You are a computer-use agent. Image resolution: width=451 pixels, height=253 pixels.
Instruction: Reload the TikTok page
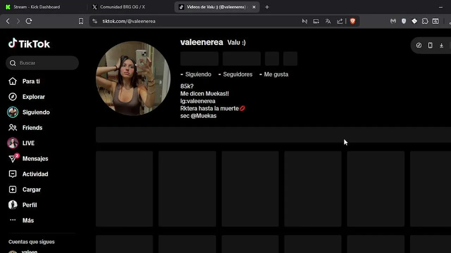pyautogui.click(x=29, y=21)
